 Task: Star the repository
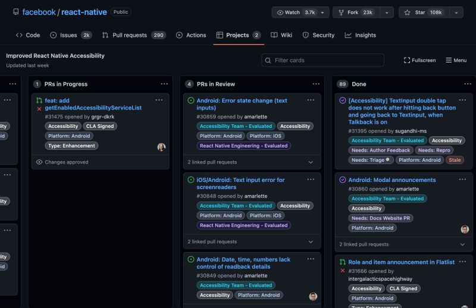424,12
